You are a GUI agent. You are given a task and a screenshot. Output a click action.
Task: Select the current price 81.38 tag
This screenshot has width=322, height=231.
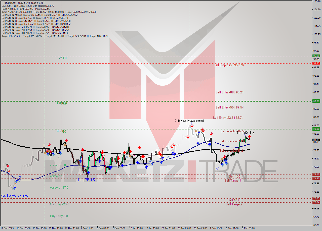(x=316, y=140)
